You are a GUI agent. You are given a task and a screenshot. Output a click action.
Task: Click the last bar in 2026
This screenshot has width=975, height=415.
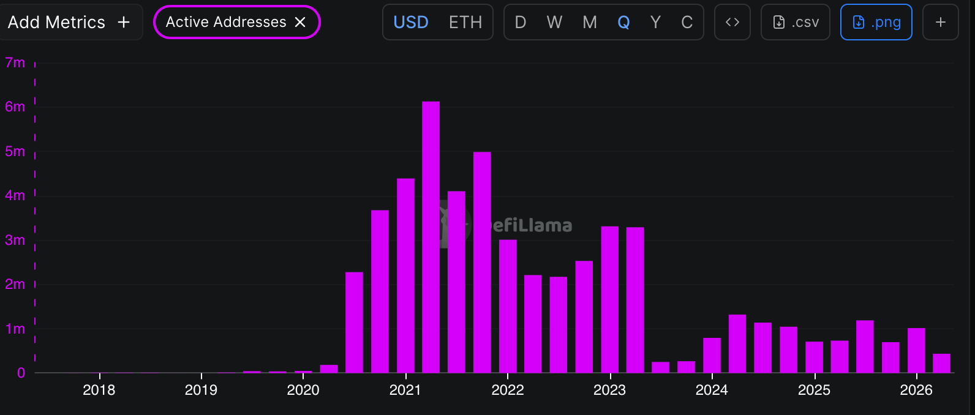942,363
